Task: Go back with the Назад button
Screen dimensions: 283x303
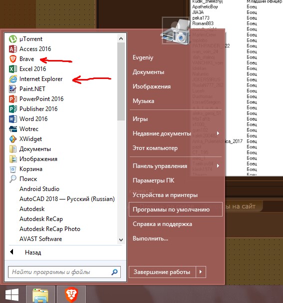Action: coord(25,252)
